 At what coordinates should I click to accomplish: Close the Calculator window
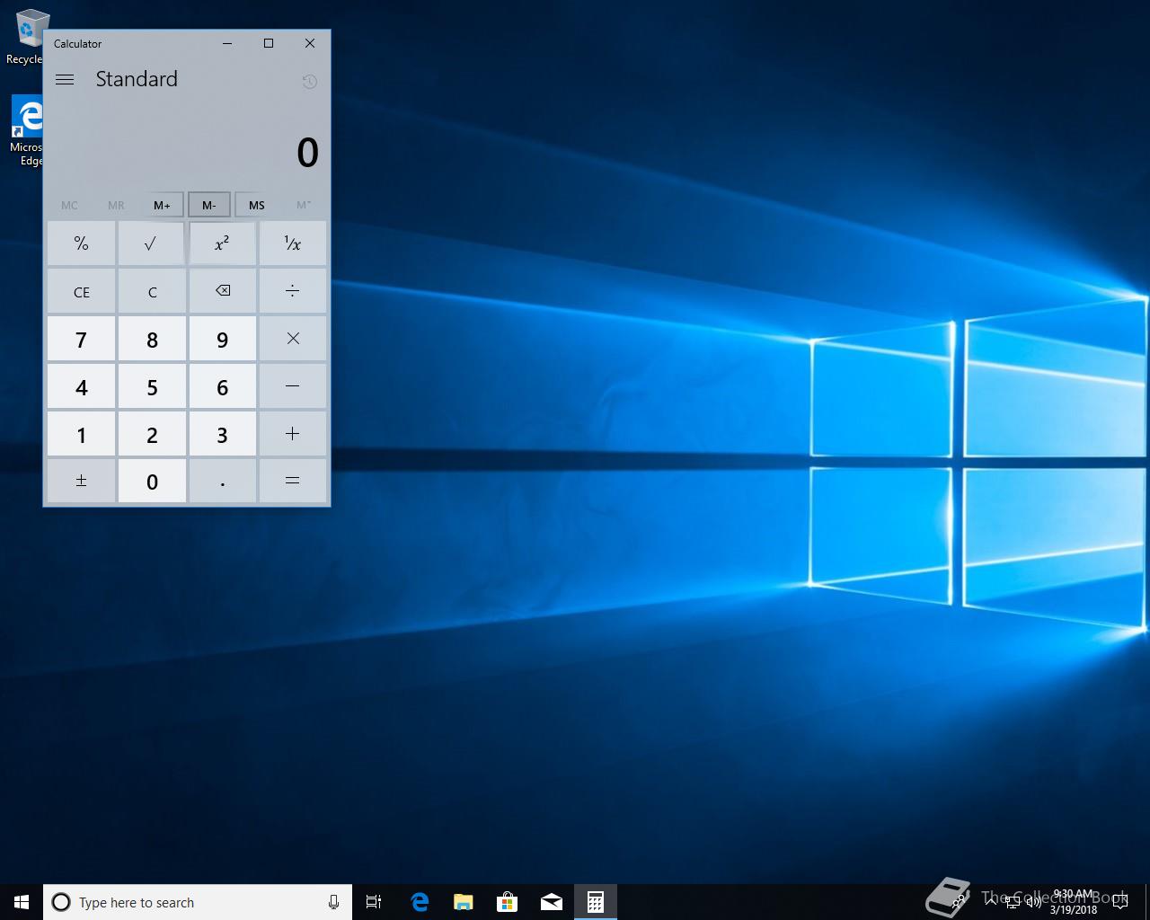(310, 43)
